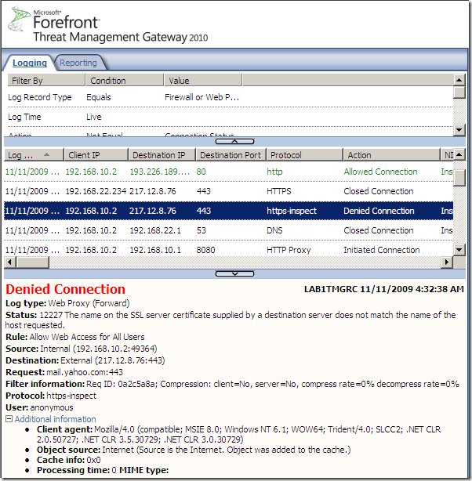Click LAB1TMGRC timestamp text

click(384, 289)
